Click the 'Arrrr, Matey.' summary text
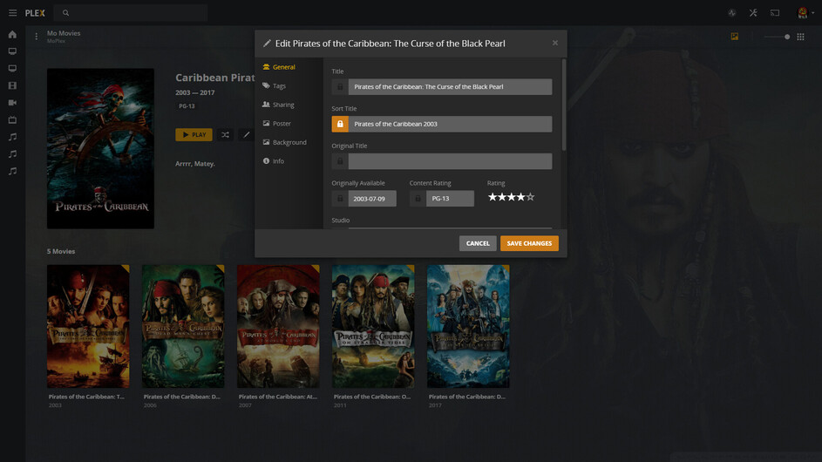 [195, 164]
